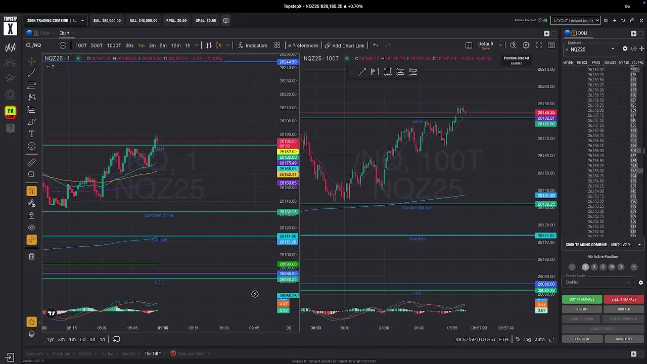Open the LAYOUT default (draft) dropdown
The width and height of the screenshot is (647, 364).
pos(575,21)
